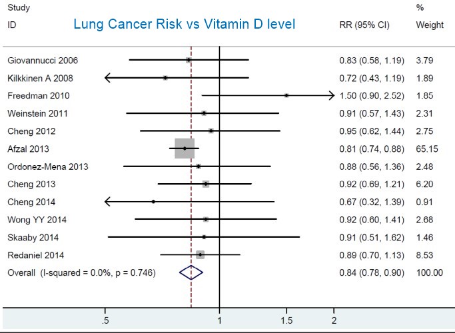
Task: Click the Weight column header
Action: tap(429, 25)
